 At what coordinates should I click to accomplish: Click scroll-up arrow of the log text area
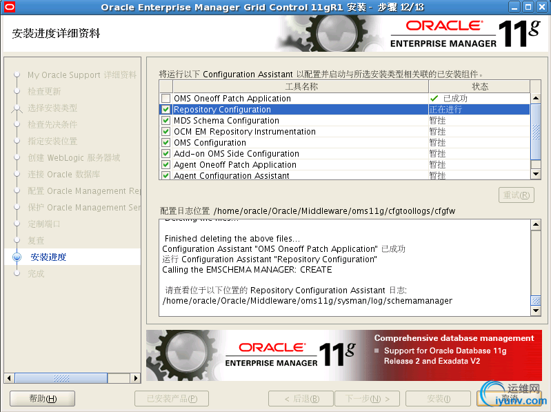coord(536,224)
